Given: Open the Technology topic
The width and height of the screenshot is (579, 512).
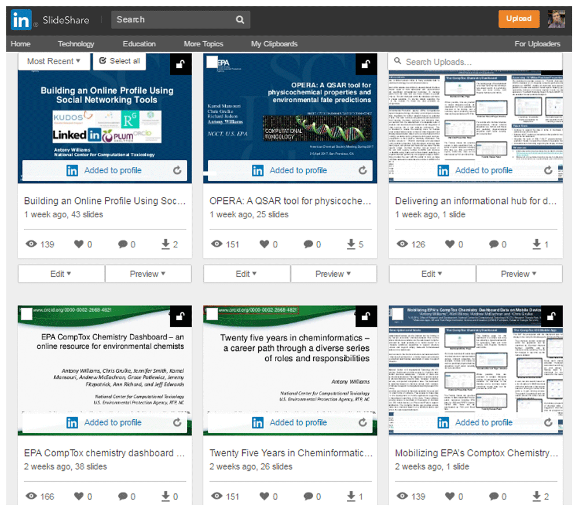Looking at the screenshot, I should click(x=76, y=44).
